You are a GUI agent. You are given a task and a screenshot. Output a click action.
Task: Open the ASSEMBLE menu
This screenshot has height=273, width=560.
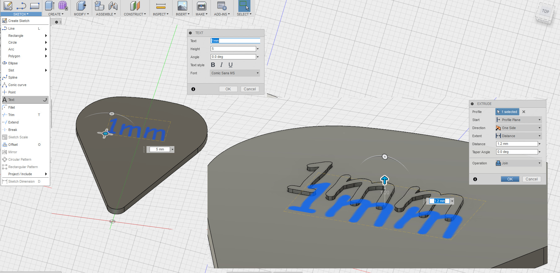click(x=106, y=14)
